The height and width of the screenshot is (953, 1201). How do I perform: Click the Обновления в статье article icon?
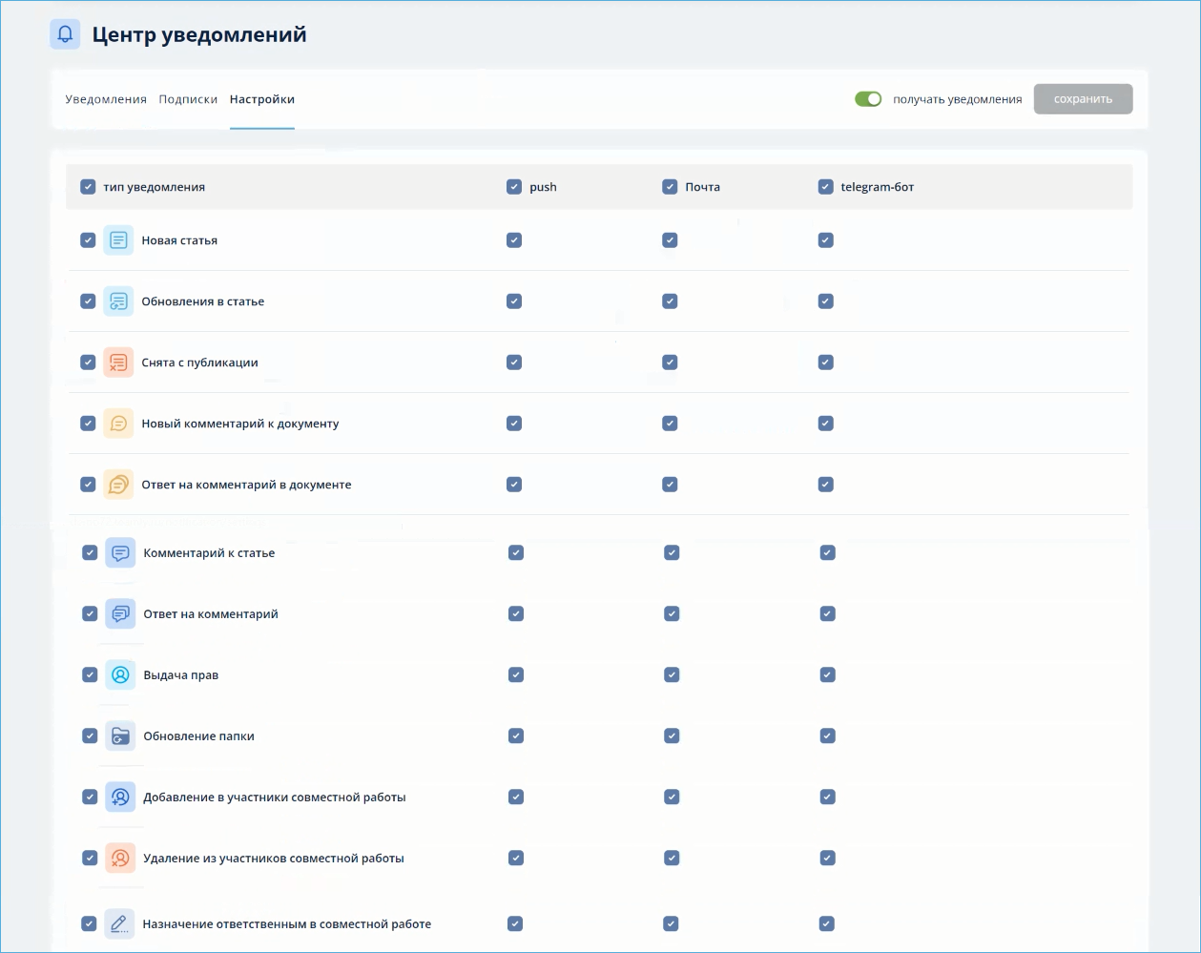118,300
